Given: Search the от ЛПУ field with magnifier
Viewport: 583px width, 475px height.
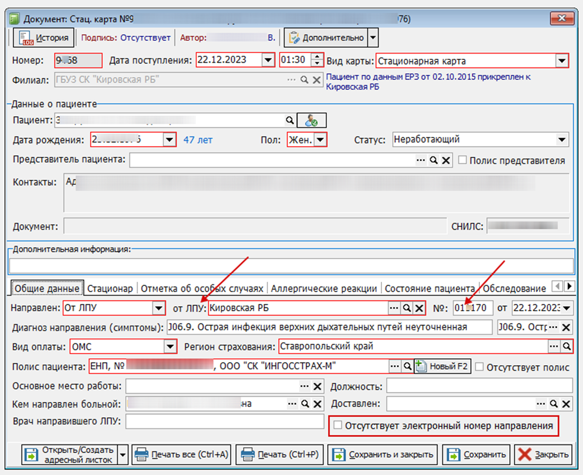Looking at the screenshot, I should [406, 308].
